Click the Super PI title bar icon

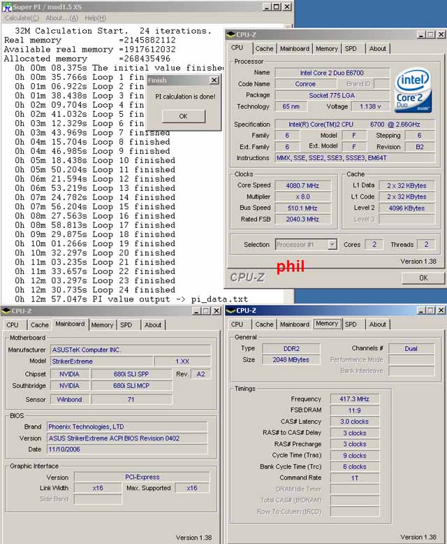(x=7, y=6)
